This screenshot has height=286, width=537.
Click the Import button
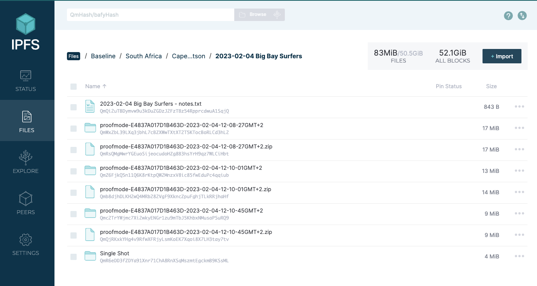(x=502, y=56)
